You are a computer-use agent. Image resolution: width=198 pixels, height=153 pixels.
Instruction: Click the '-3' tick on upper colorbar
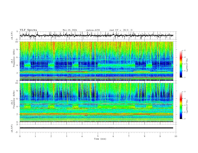[184, 50]
